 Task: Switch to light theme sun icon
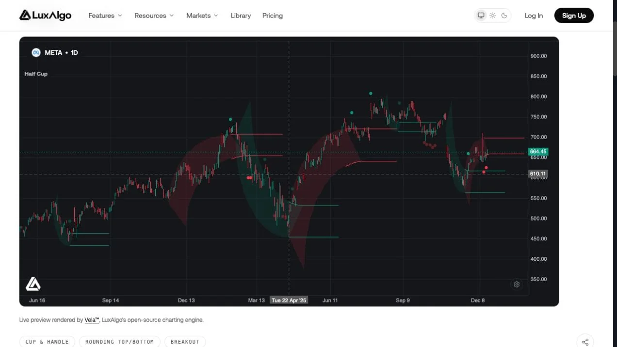pyautogui.click(x=493, y=16)
